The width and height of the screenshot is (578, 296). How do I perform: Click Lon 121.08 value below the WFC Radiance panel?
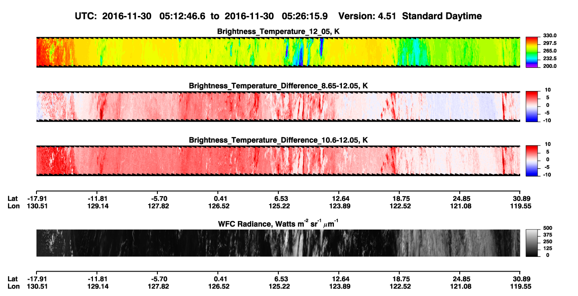tap(461, 287)
